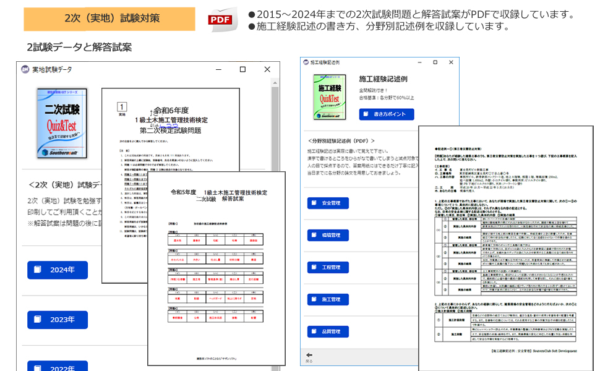The image size is (600, 371).
Task: Click the book icon on the 安全管理 button
Action: pyautogui.click(x=314, y=203)
